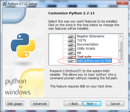Open the pip feature dropdown icon
This screenshot has width=130, height=112.
coord(72,52)
